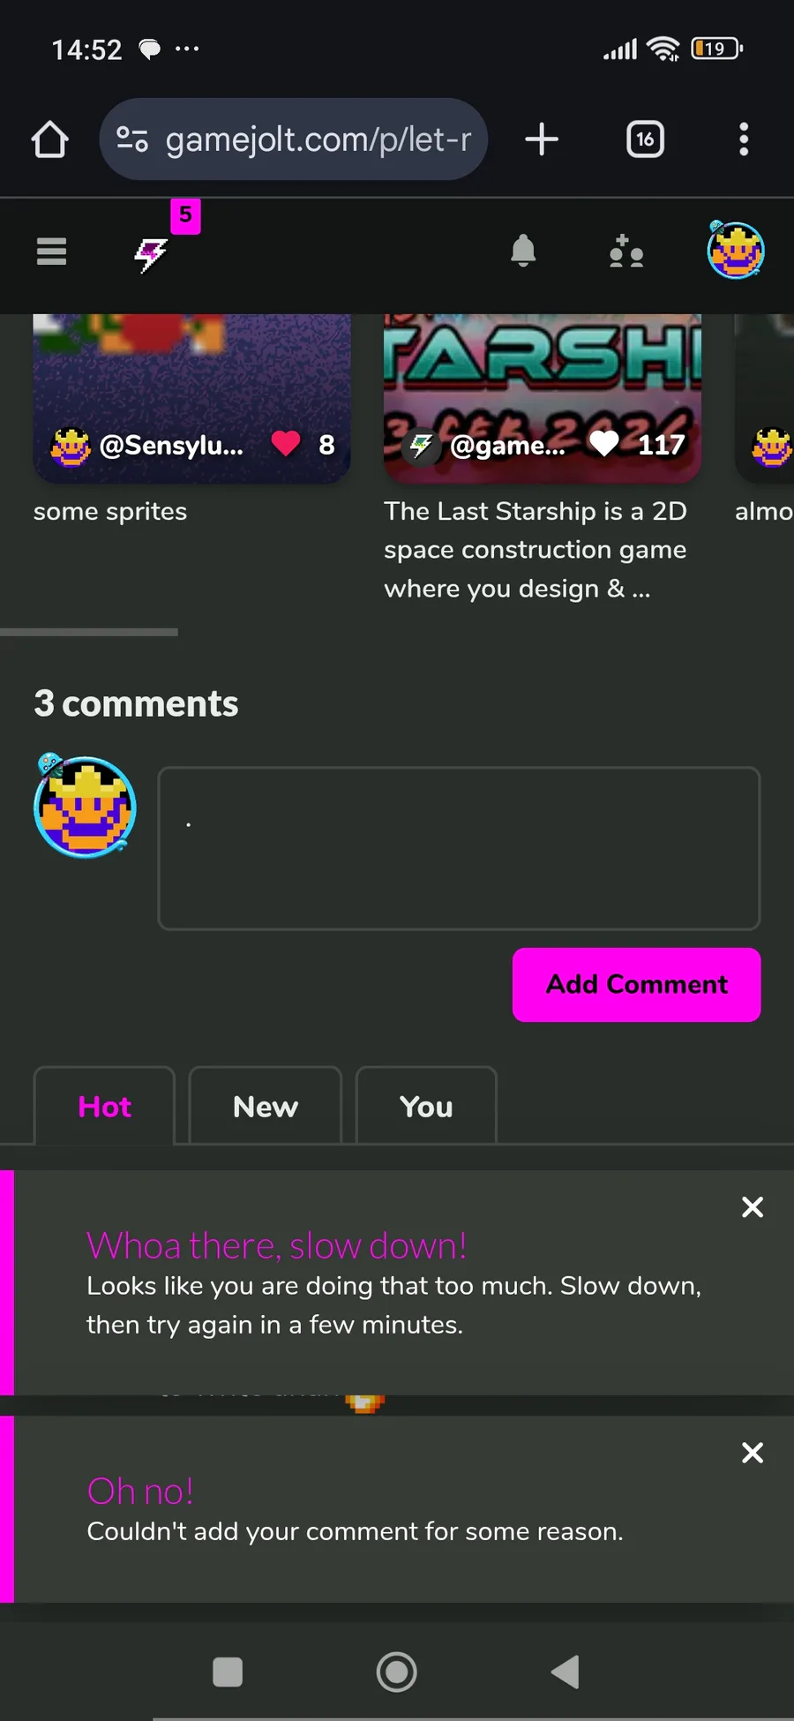Tap the site settings icon in address bar
The width and height of the screenshot is (794, 1721).
(x=132, y=139)
